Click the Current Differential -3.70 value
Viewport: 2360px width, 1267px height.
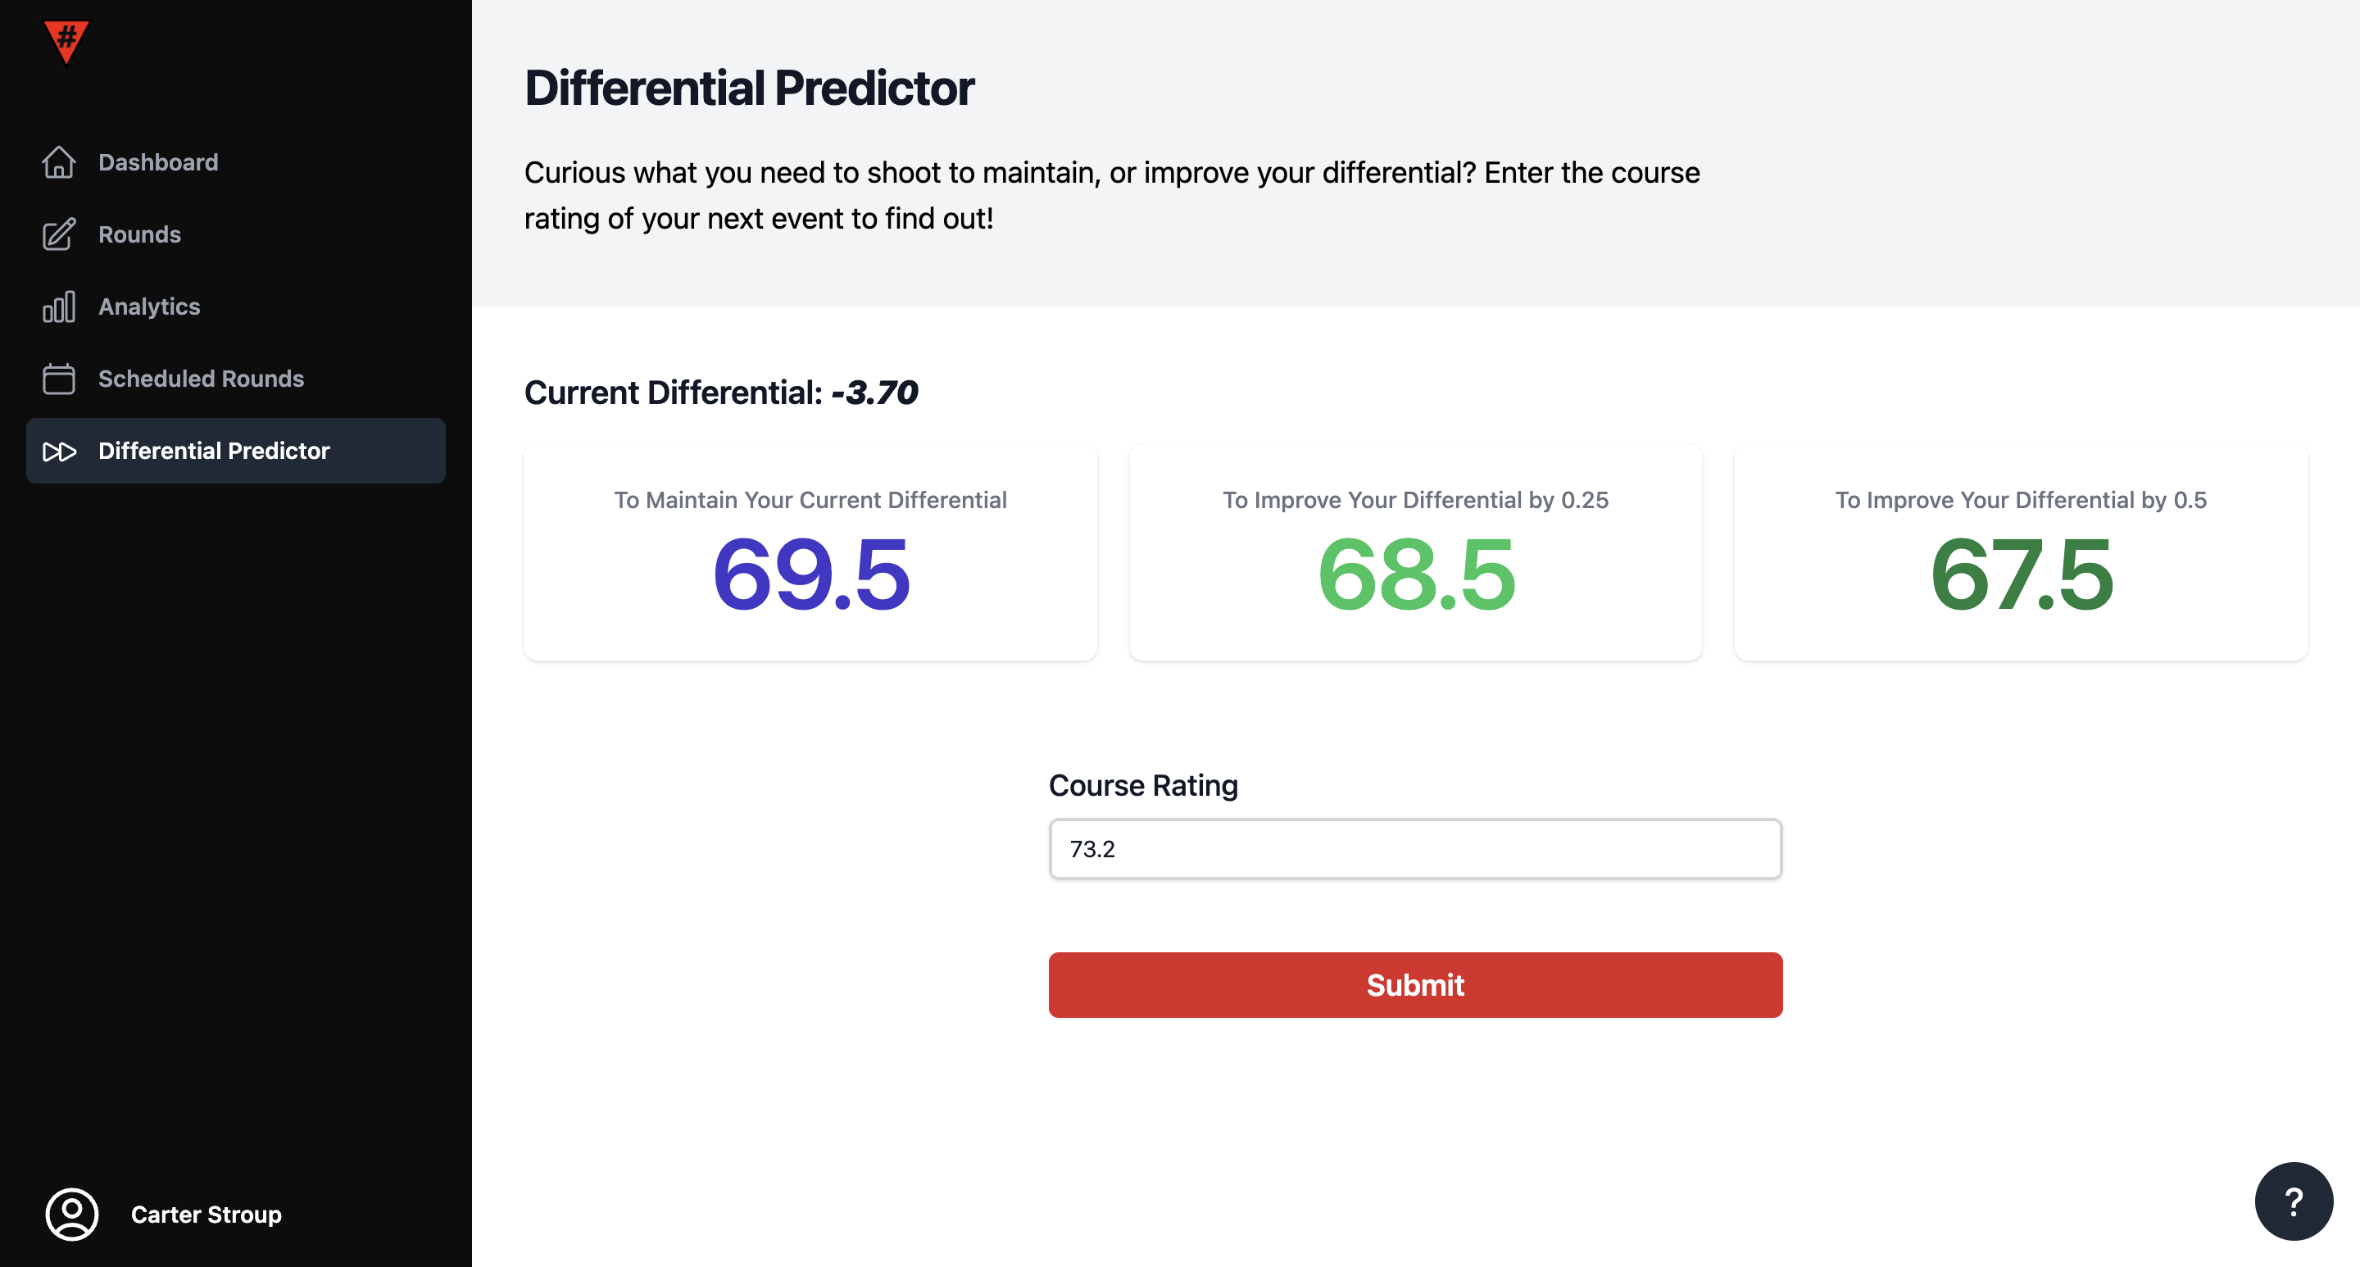point(874,393)
